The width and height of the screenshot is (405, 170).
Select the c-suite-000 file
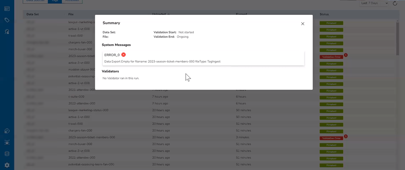pyautogui.click(x=76, y=97)
